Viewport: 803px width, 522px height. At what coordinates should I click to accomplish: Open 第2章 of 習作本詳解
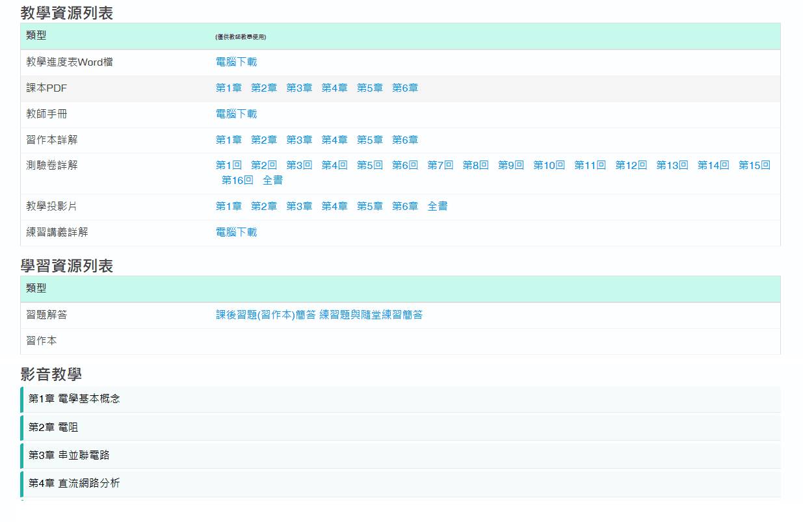point(264,139)
